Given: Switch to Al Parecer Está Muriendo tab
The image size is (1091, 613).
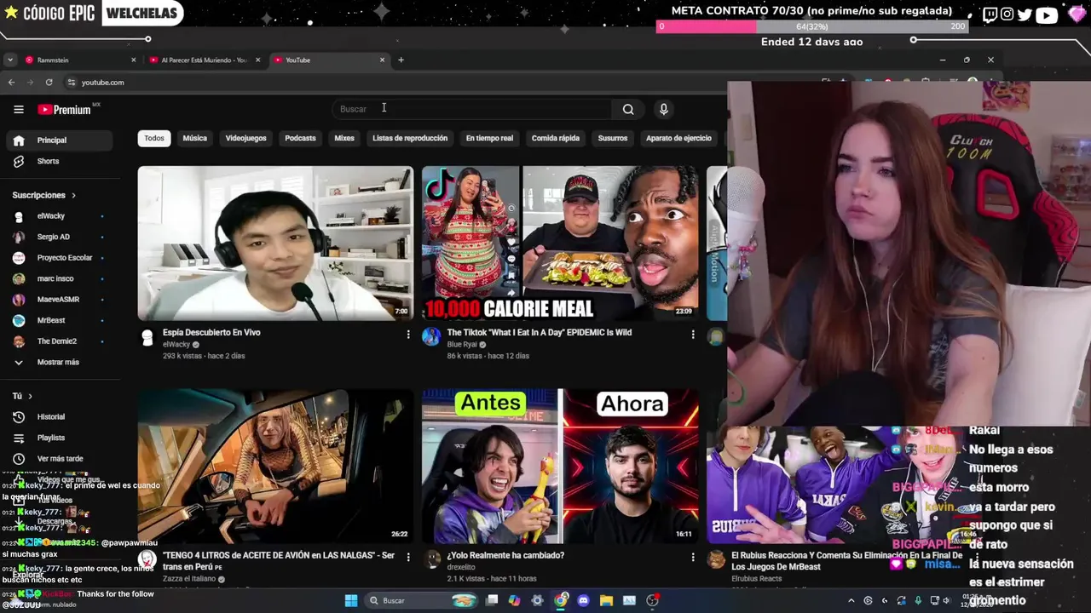Looking at the screenshot, I should tap(203, 60).
